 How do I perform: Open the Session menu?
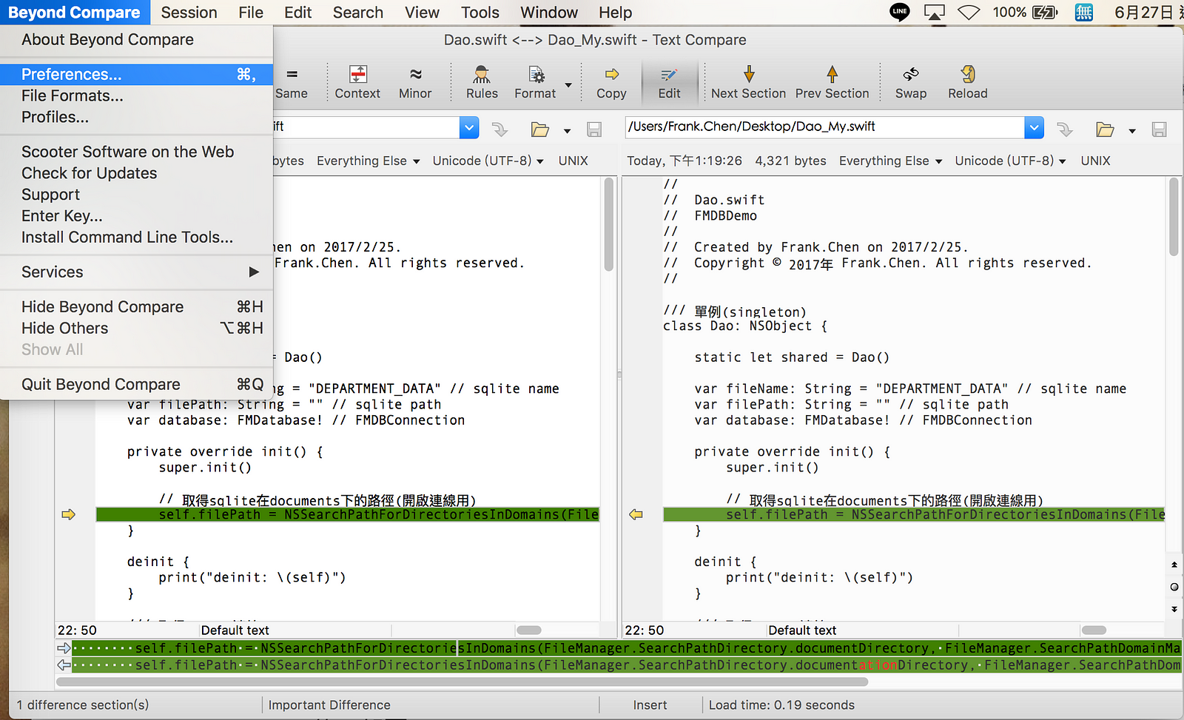point(189,13)
